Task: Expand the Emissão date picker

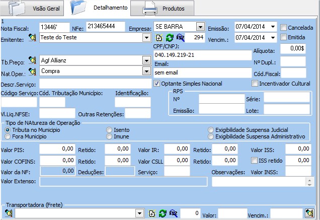Action: [273, 27]
